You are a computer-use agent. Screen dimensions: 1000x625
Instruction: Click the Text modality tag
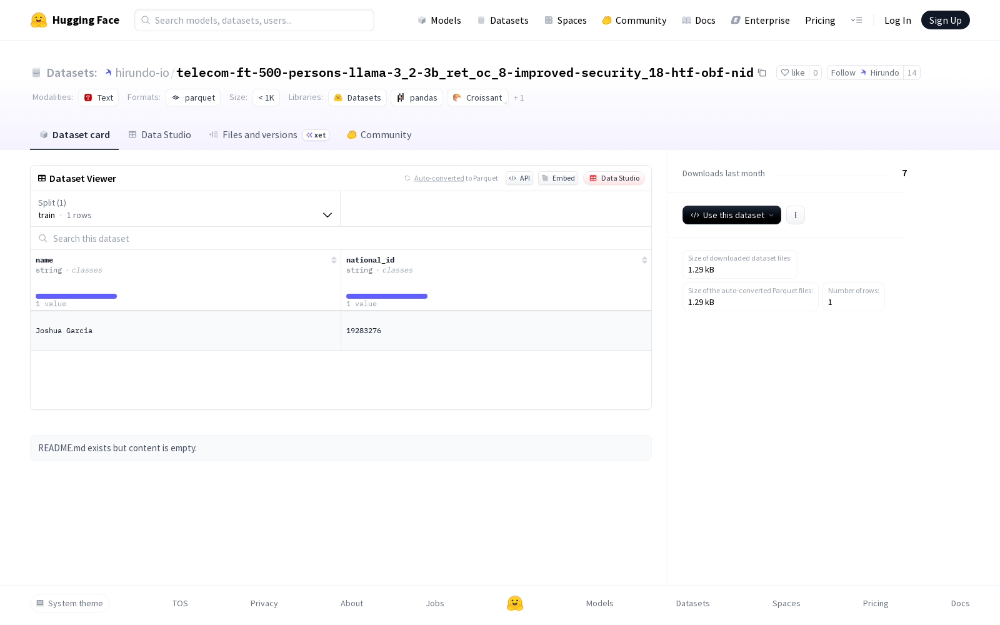[x=99, y=97]
